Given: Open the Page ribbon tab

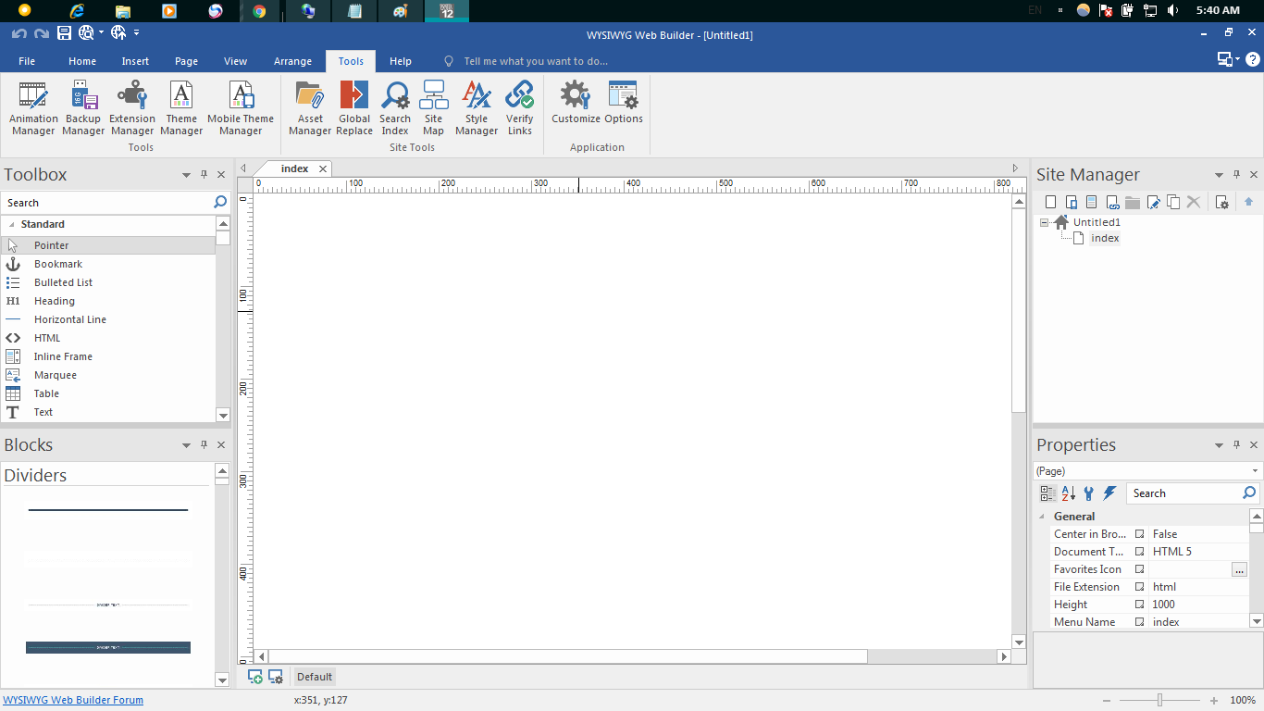Looking at the screenshot, I should [186, 61].
